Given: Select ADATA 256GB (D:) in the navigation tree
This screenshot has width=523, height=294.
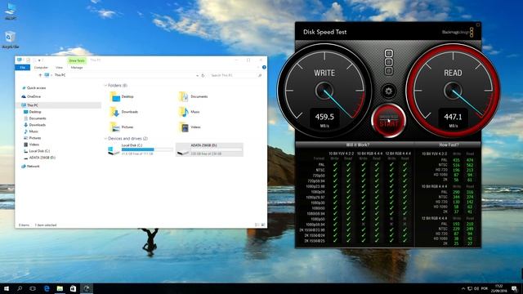Looking at the screenshot, I should tap(42, 158).
